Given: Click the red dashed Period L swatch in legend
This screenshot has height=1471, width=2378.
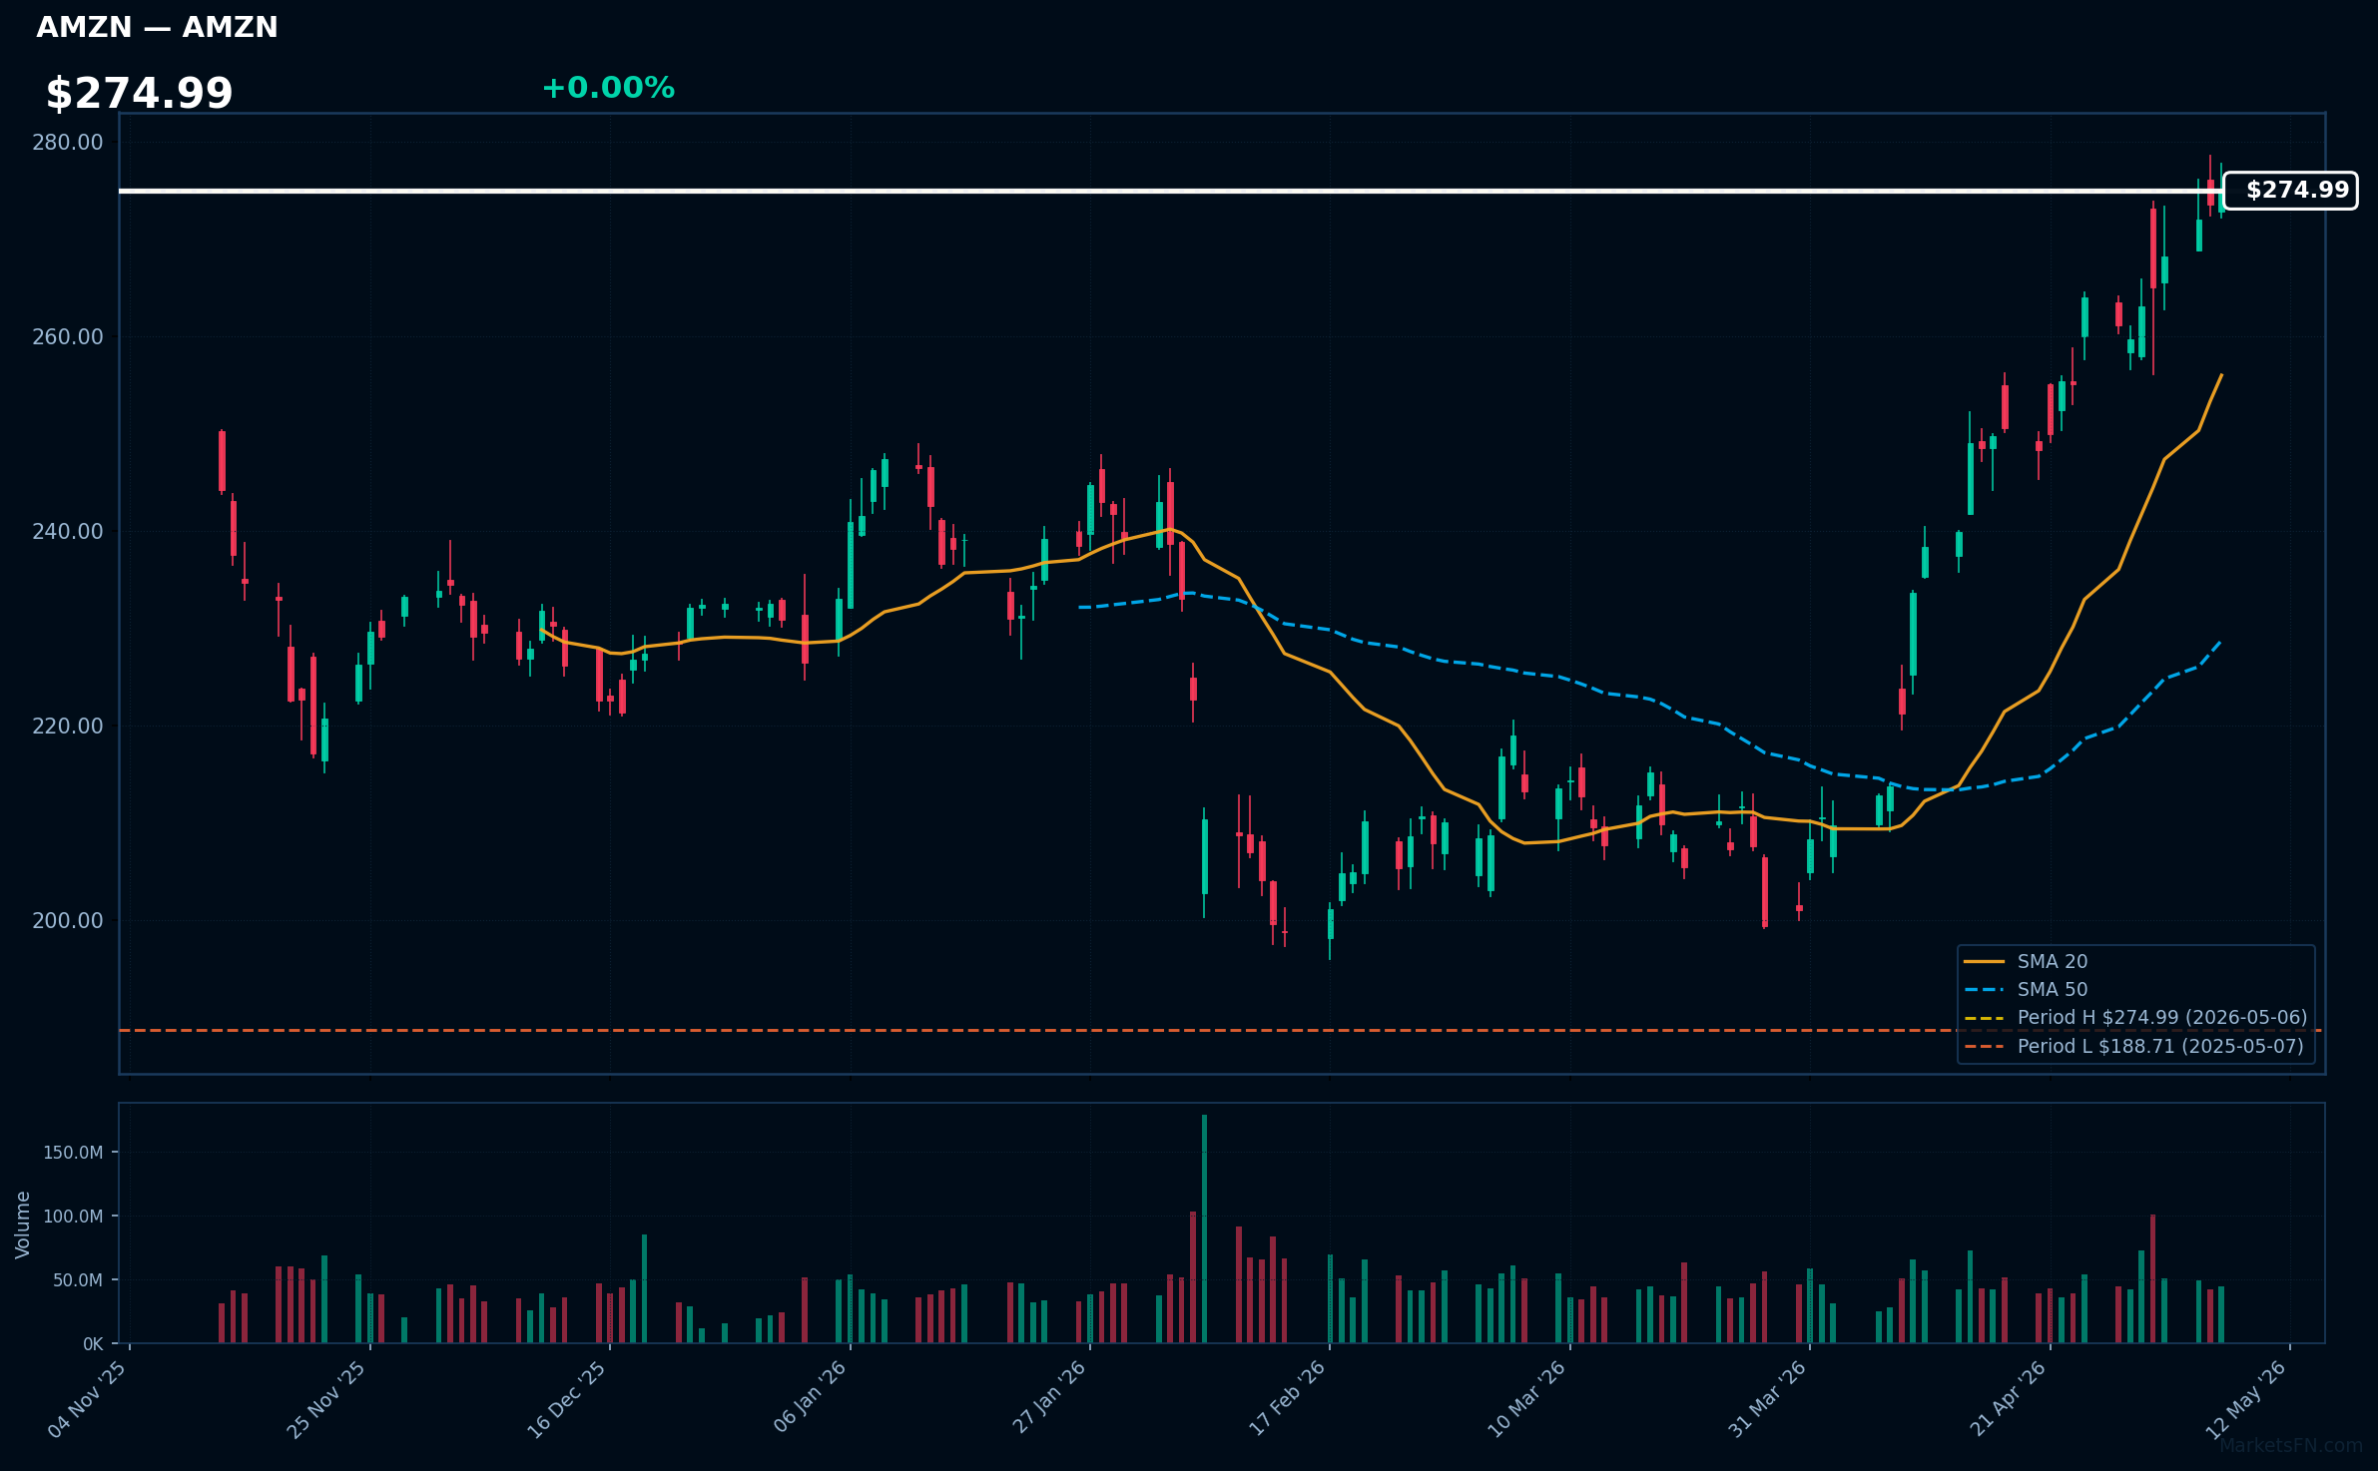Looking at the screenshot, I should (1985, 1047).
